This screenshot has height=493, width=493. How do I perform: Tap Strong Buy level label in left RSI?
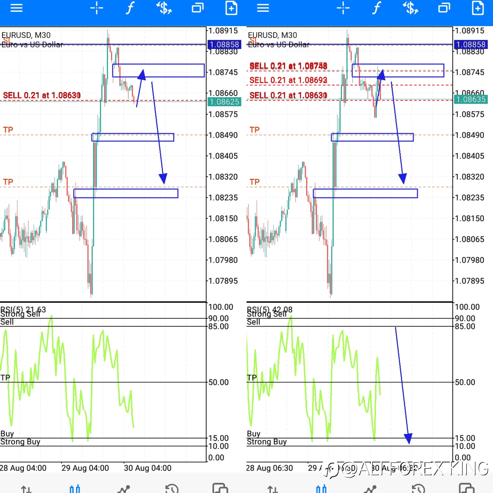pos(20,442)
